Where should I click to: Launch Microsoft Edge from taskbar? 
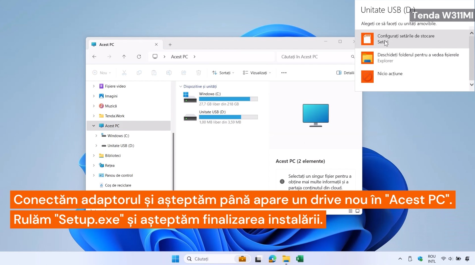click(x=272, y=259)
